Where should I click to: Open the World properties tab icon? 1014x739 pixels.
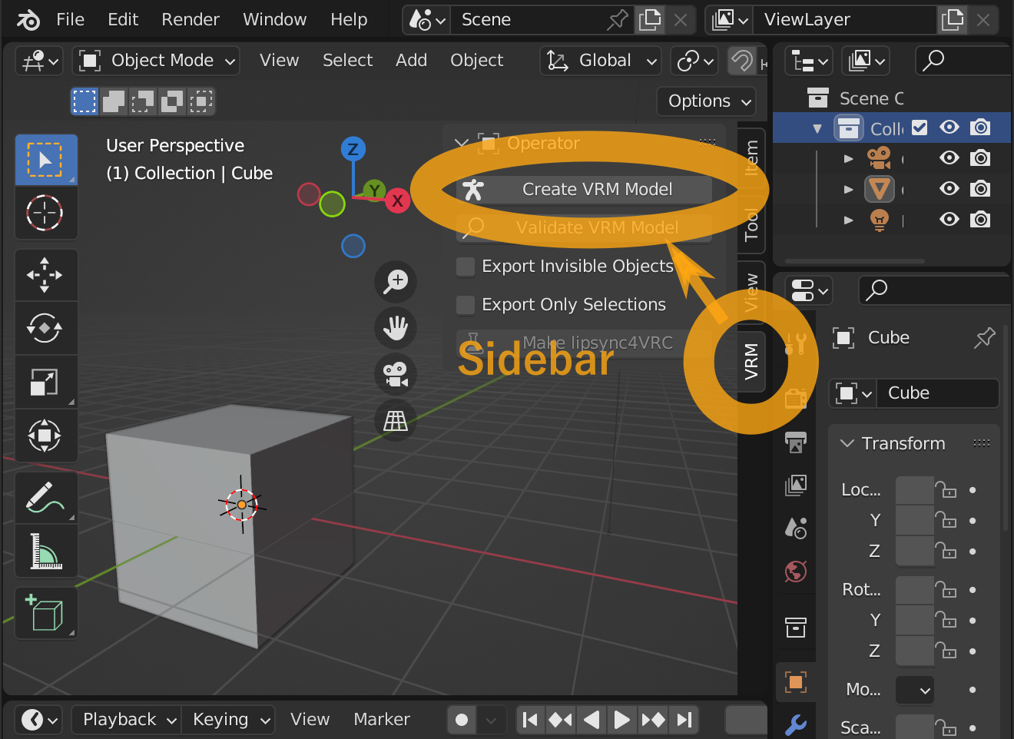pos(796,572)
